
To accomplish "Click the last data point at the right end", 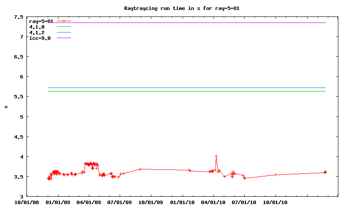I will click(325, 172).
